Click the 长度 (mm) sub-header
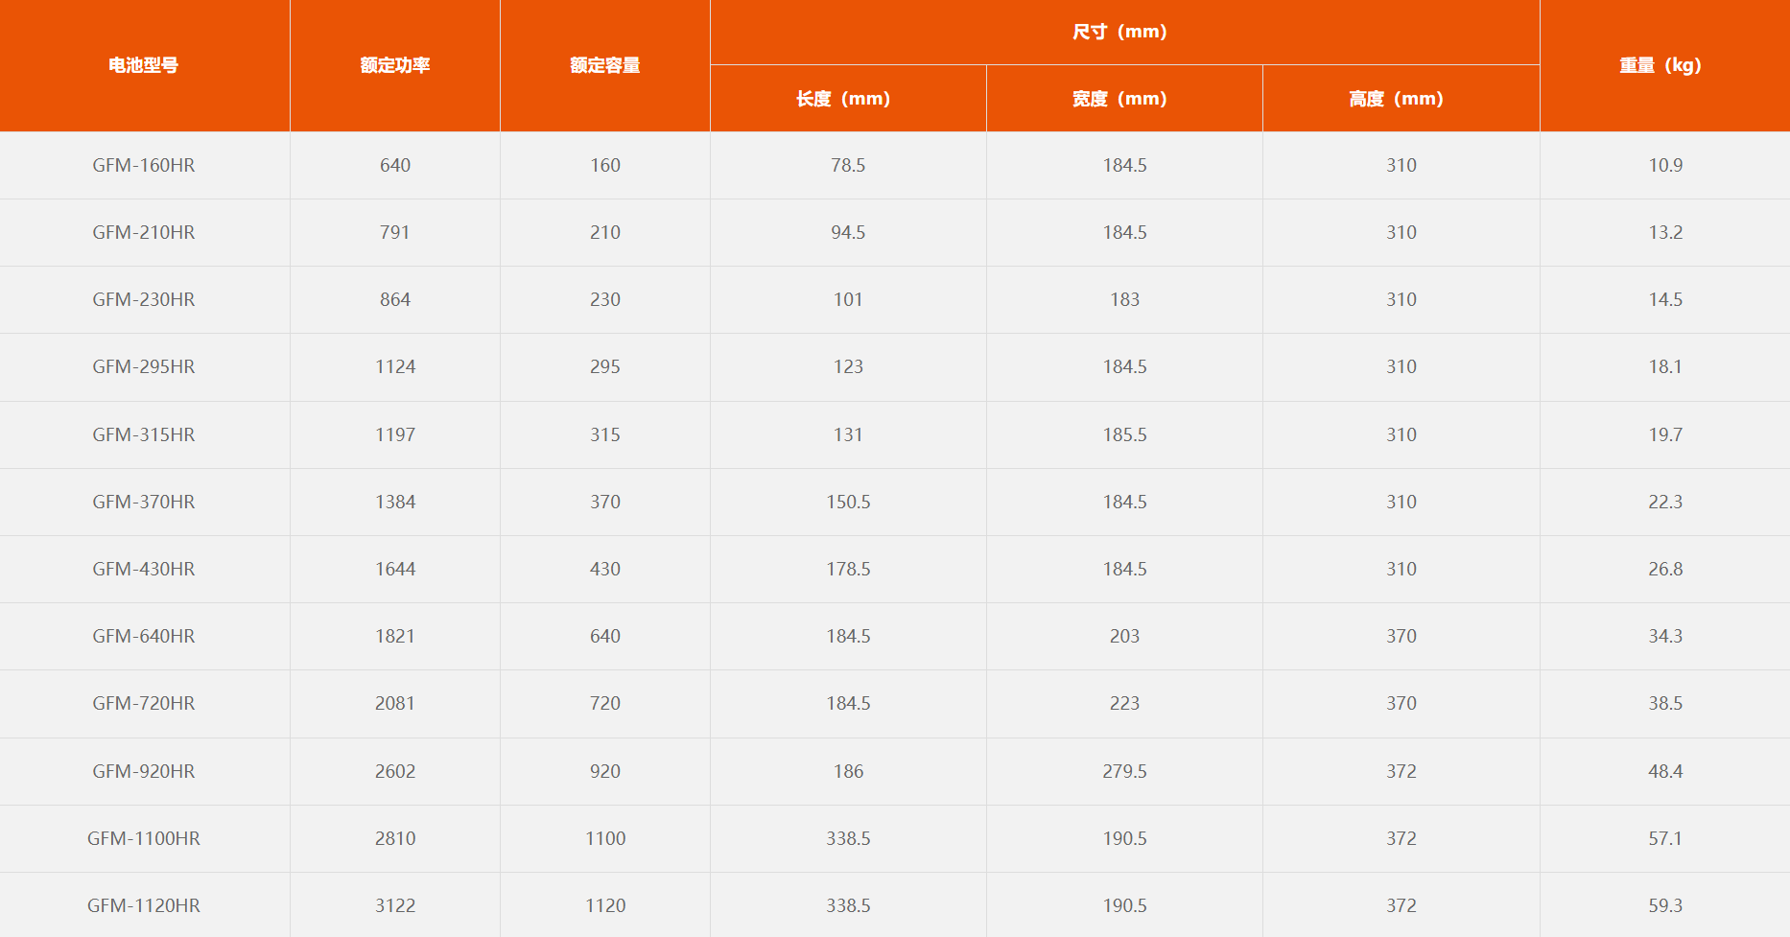The image size is (1790, 937). [x=843, y=99]
